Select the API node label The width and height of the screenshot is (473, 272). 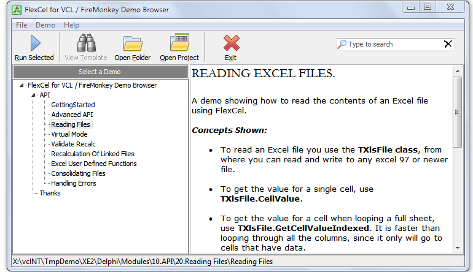coord(45,95)
